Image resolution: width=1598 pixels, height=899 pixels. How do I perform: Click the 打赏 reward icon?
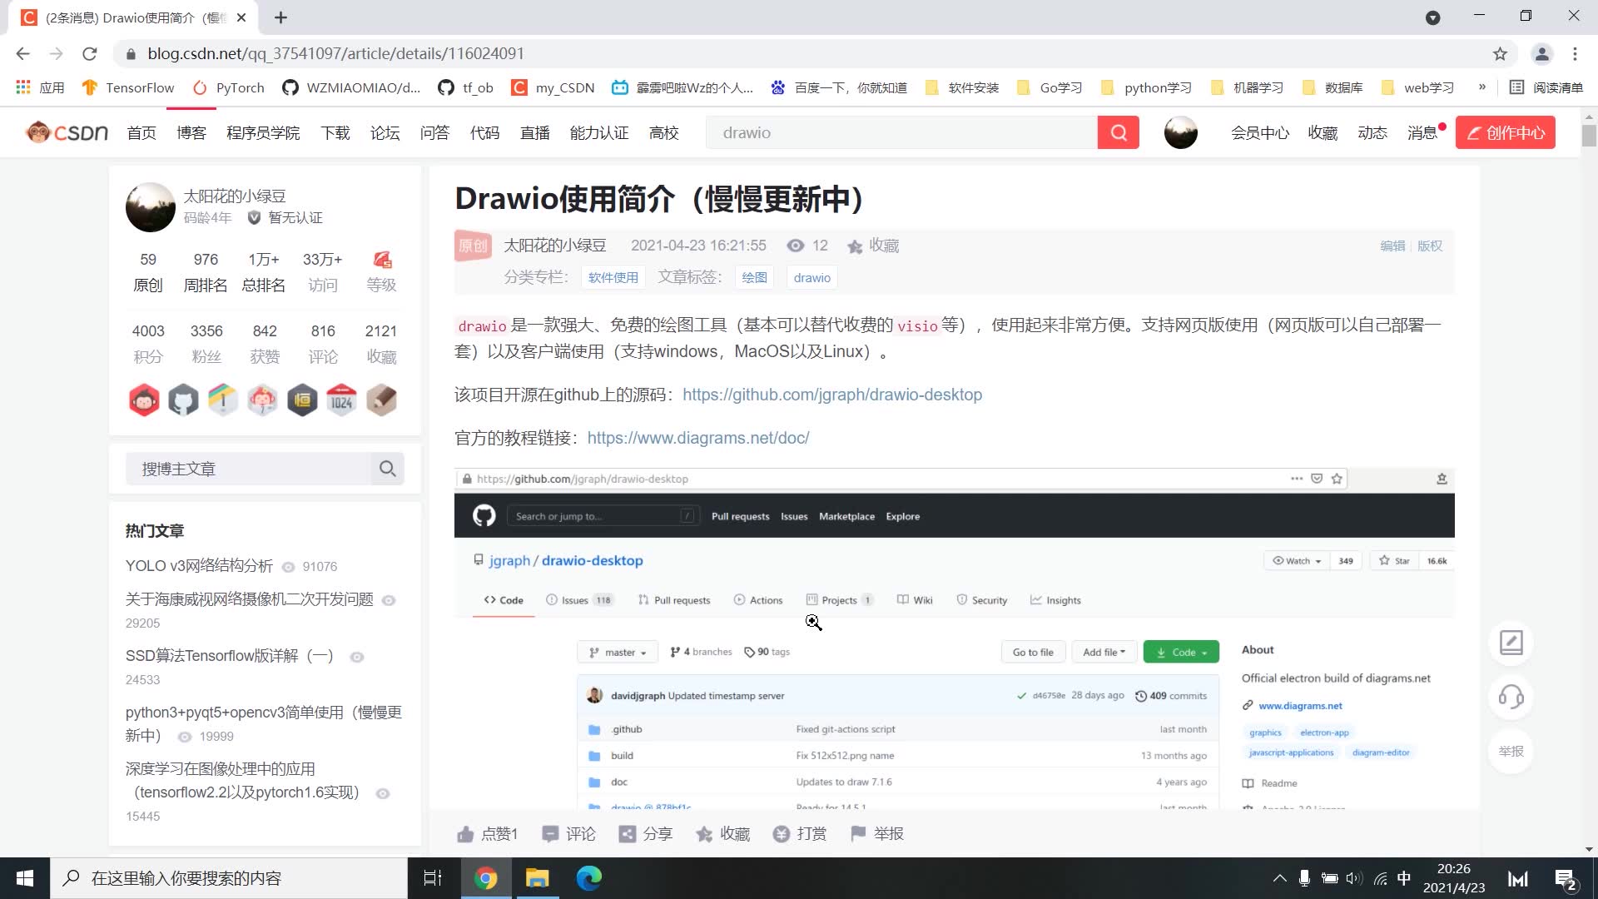[x=781, y=834]
